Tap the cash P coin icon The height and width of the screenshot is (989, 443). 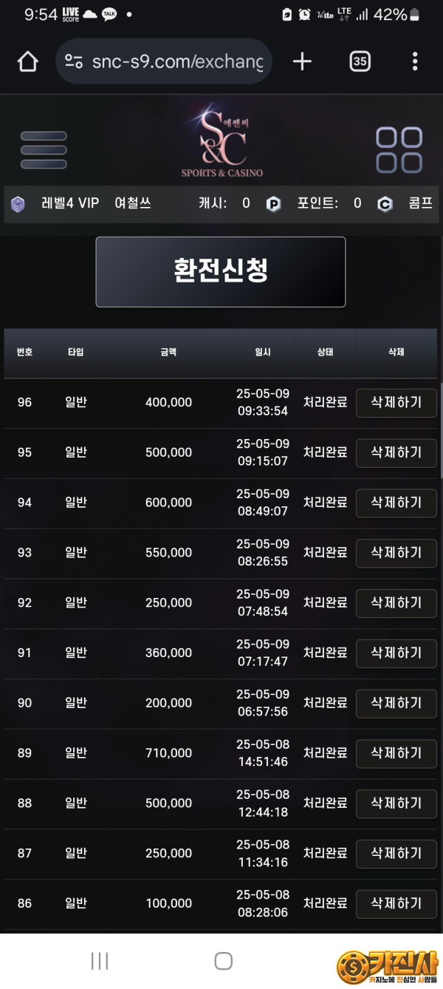click(x=273, y=204)
